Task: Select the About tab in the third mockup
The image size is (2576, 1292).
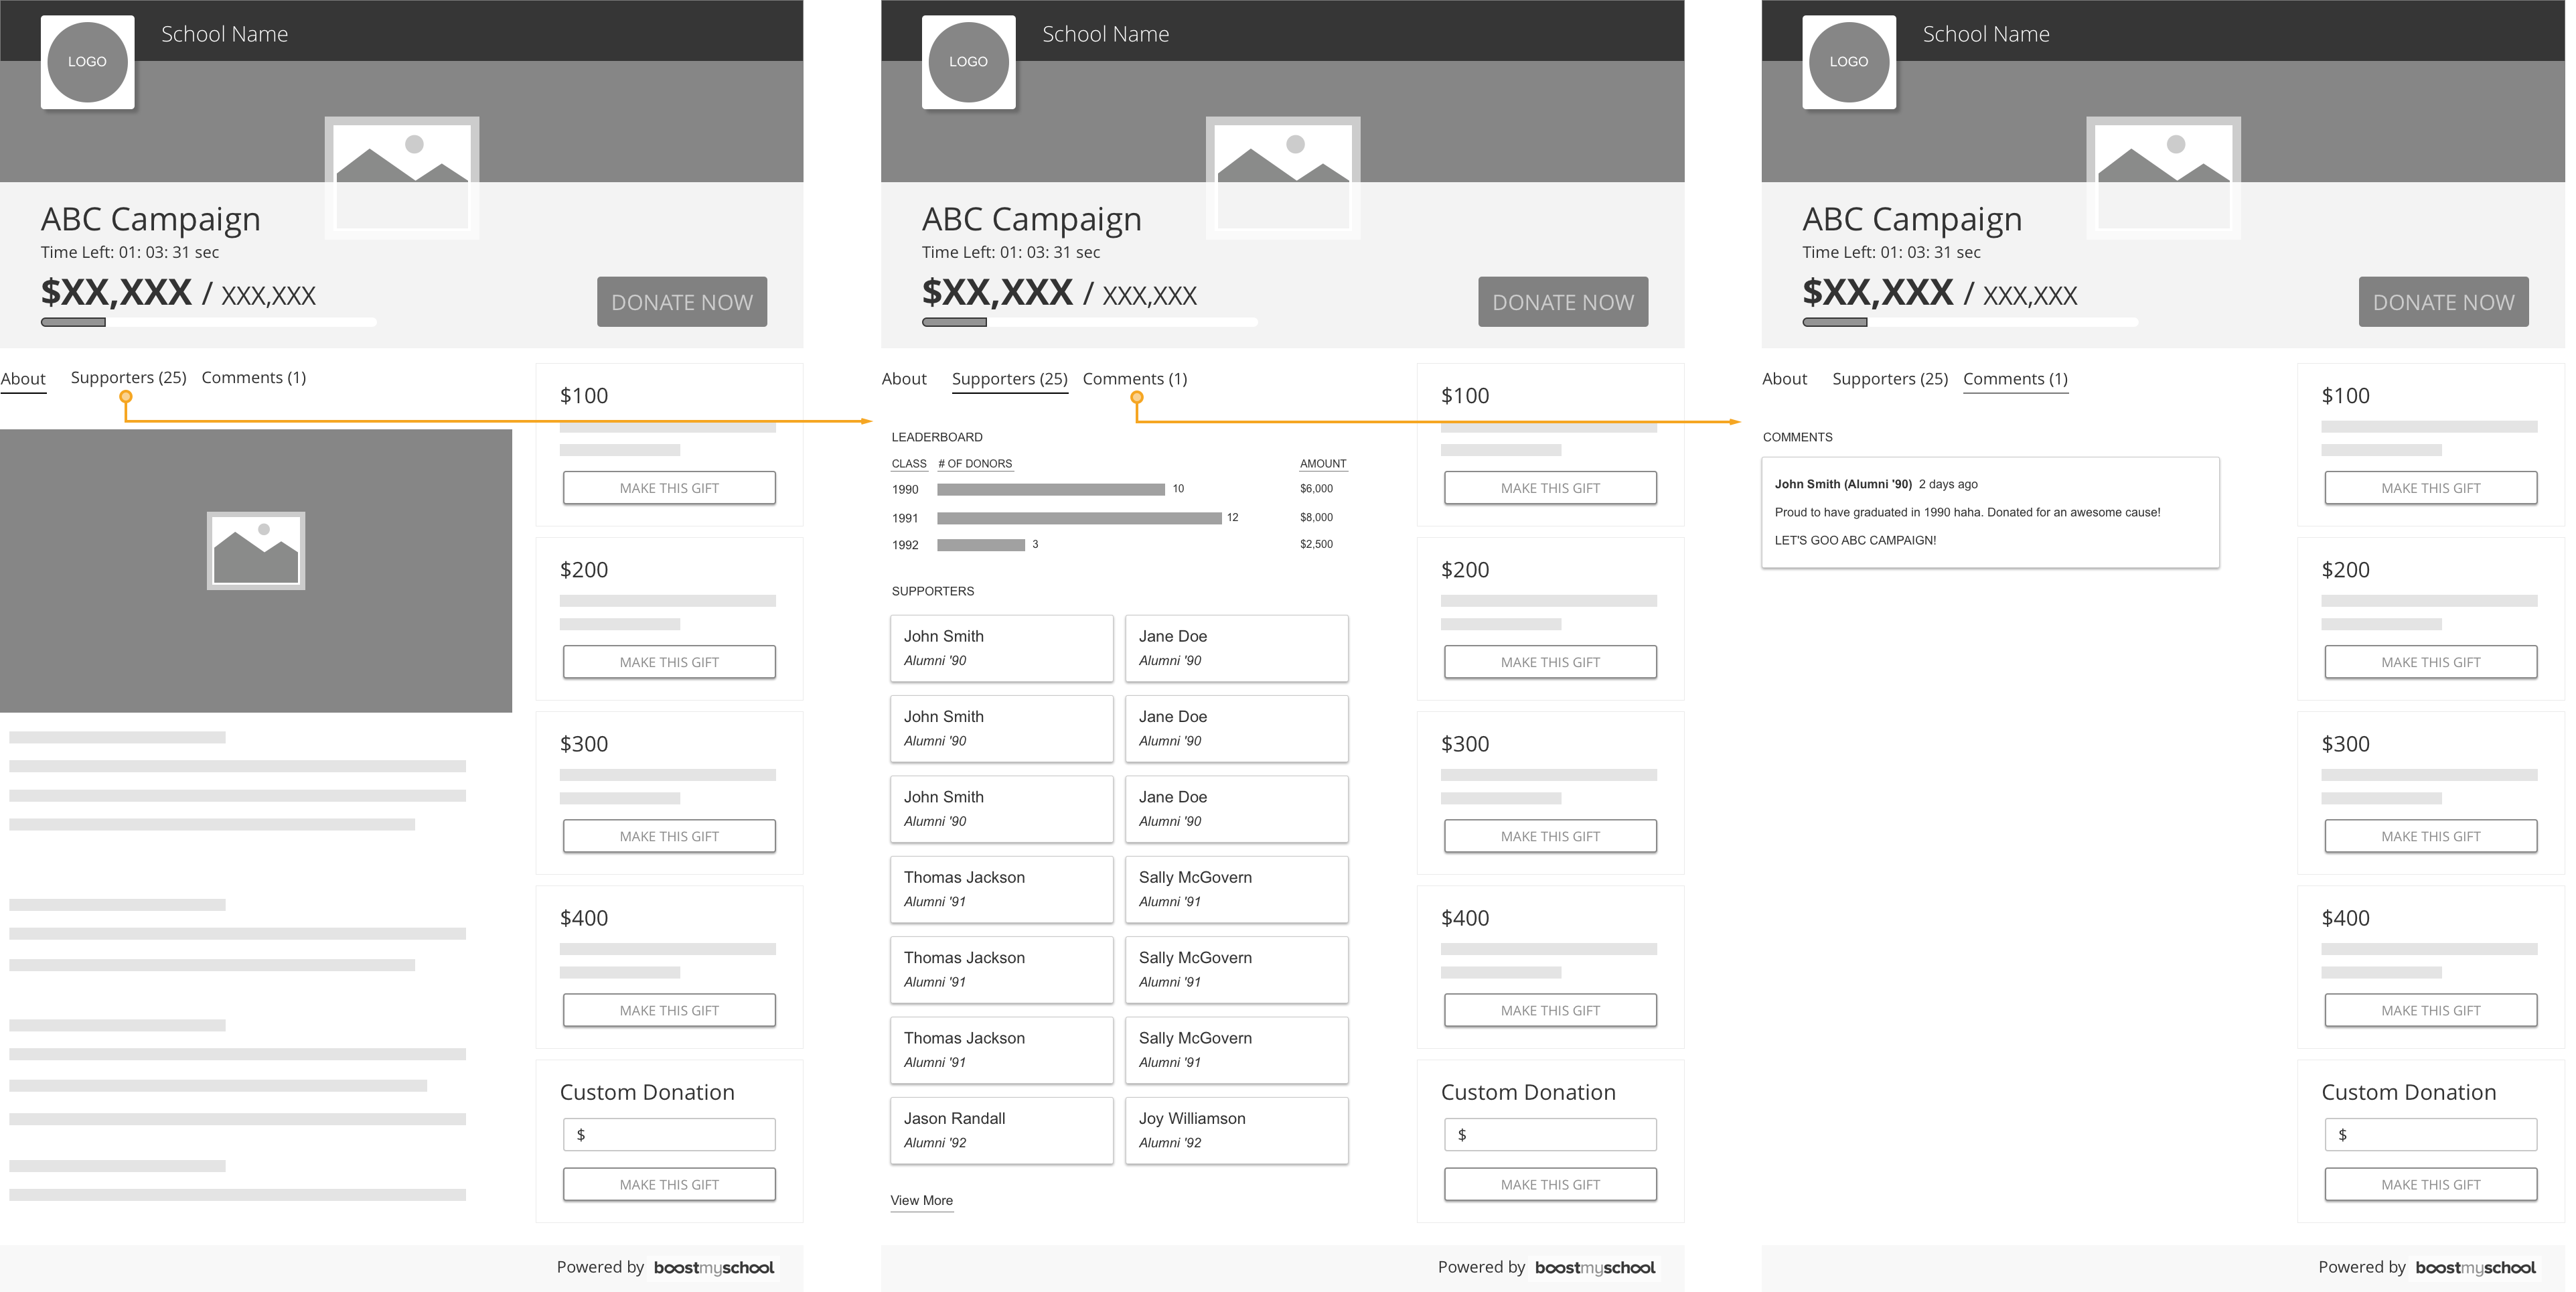Action: pyautogui.click(x=1785, y=379)
